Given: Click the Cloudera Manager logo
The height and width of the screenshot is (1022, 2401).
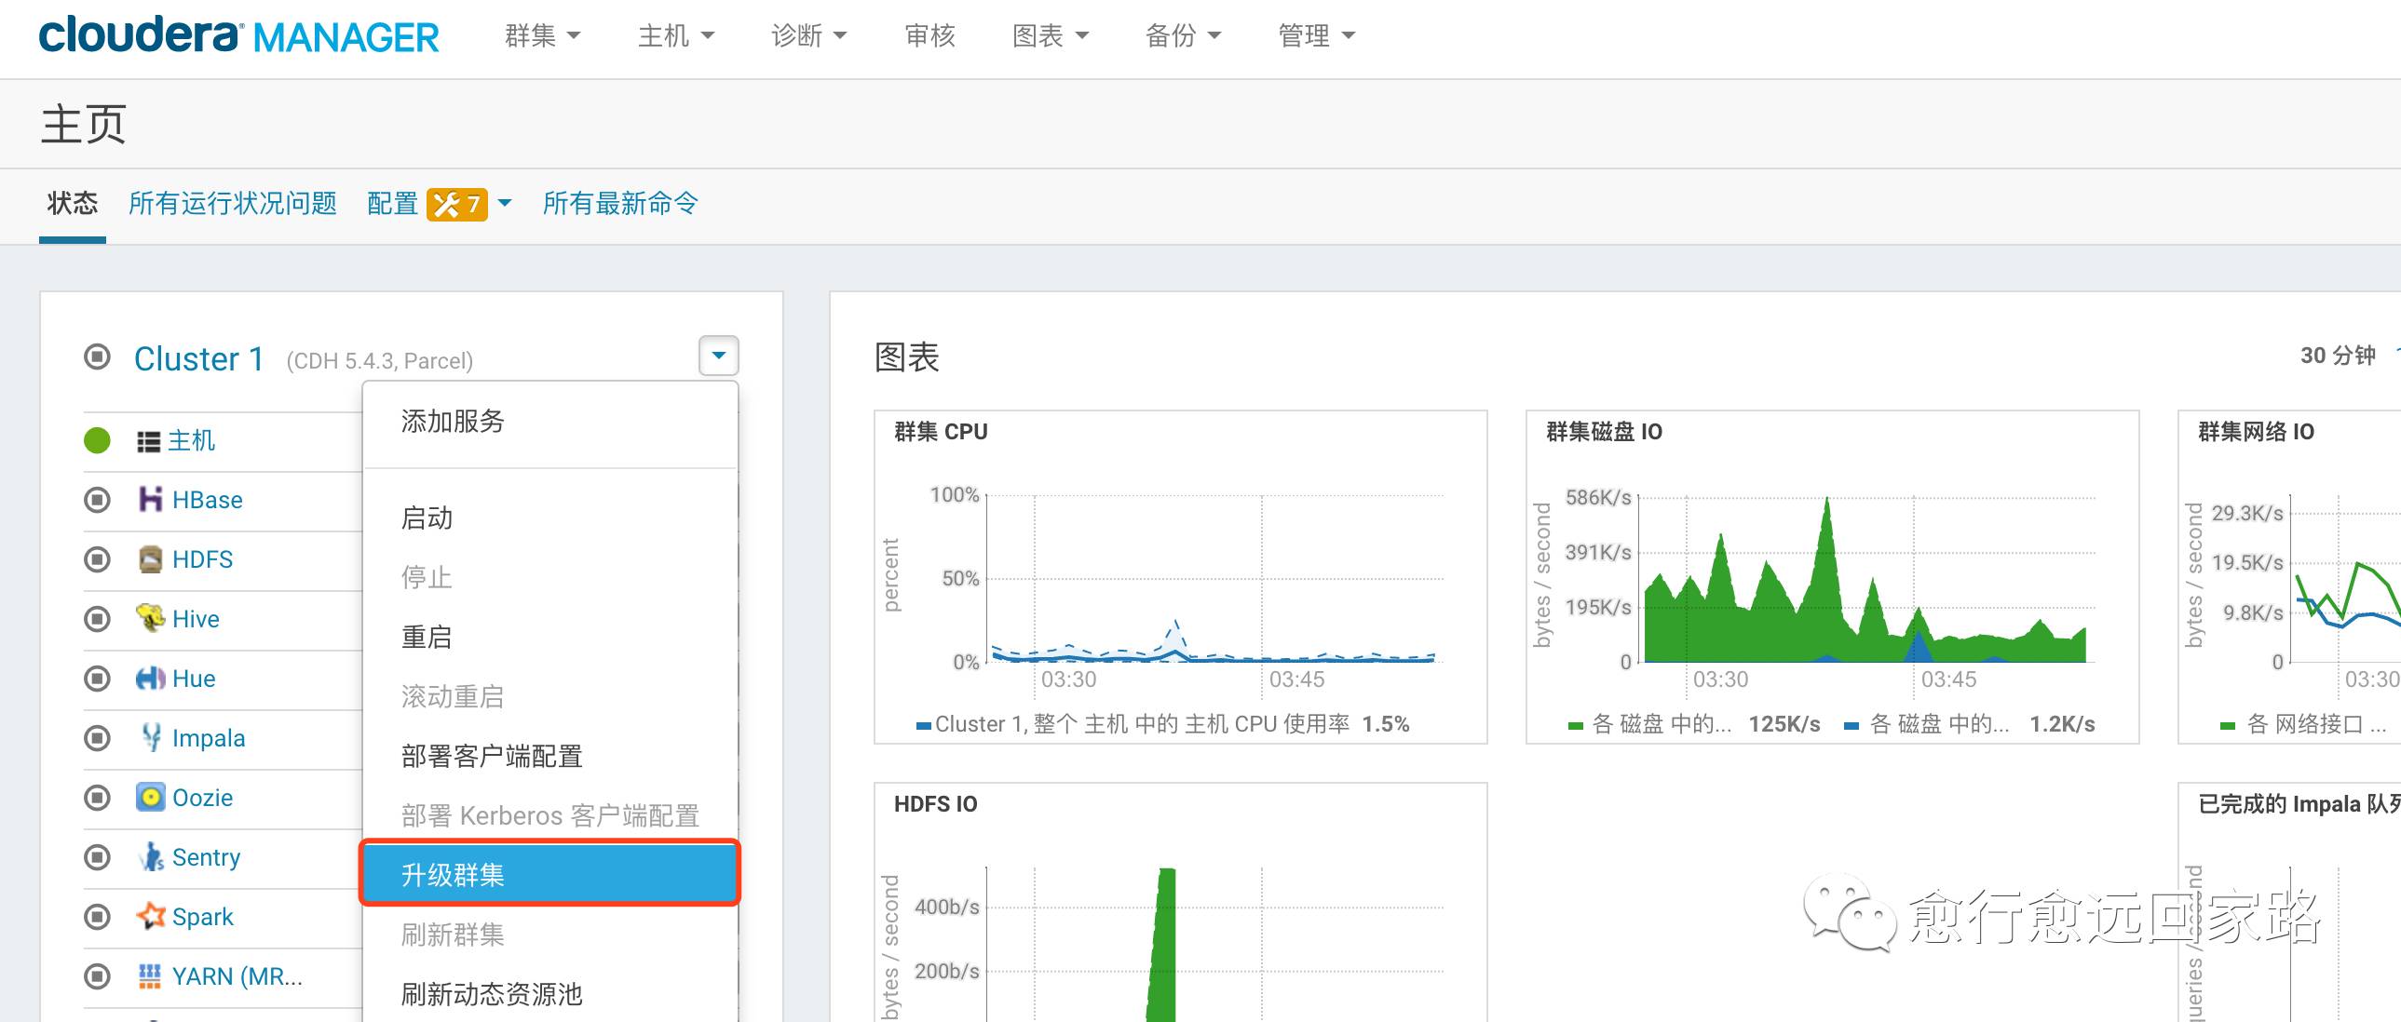Looking at the screenshot, I should pos(238,35).
